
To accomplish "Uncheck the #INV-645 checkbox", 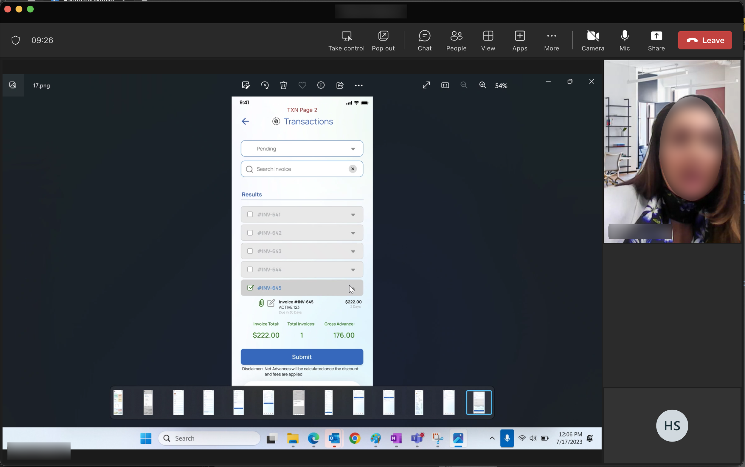I will (x=250, y=287).
